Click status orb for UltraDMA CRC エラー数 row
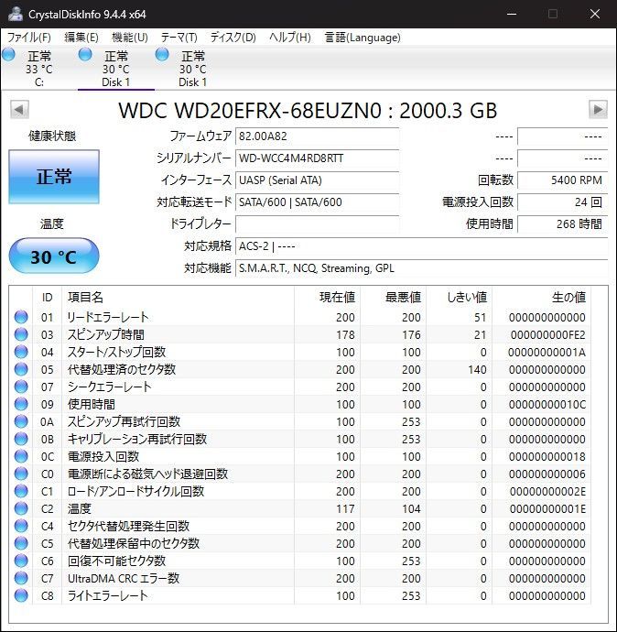Image resolution: width=617 pixels, height=632 pixels. [x=21, y=578]
